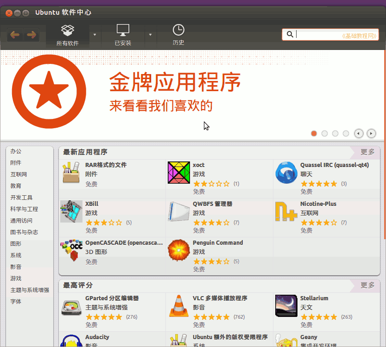Click the magnifier icon in search box
The image size is (386, 347).
coord(290,34)
